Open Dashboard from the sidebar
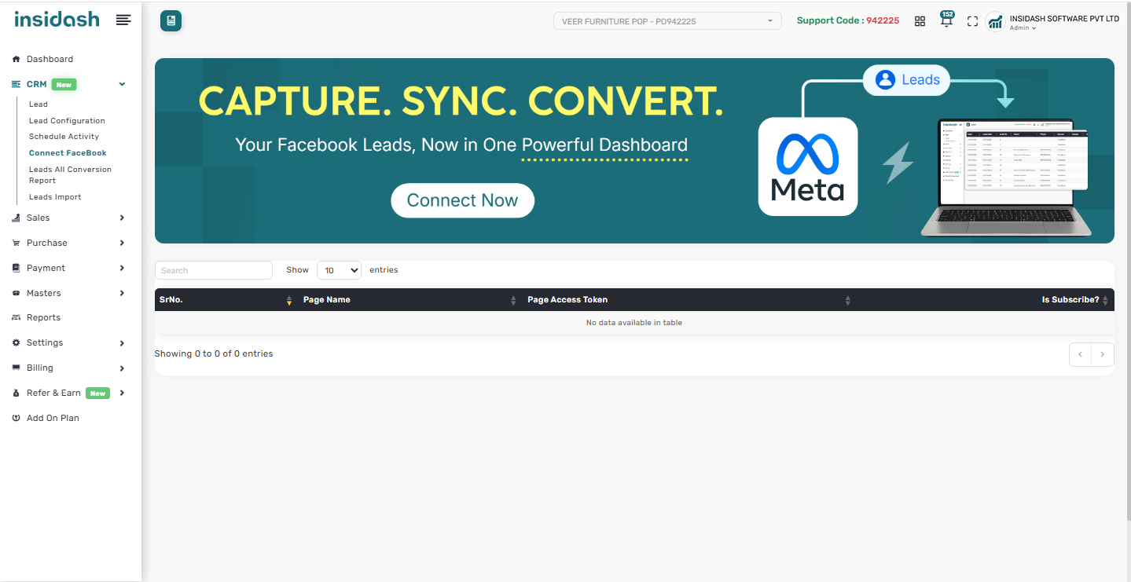Screen dimensions: 1131x582 point(50,59)
